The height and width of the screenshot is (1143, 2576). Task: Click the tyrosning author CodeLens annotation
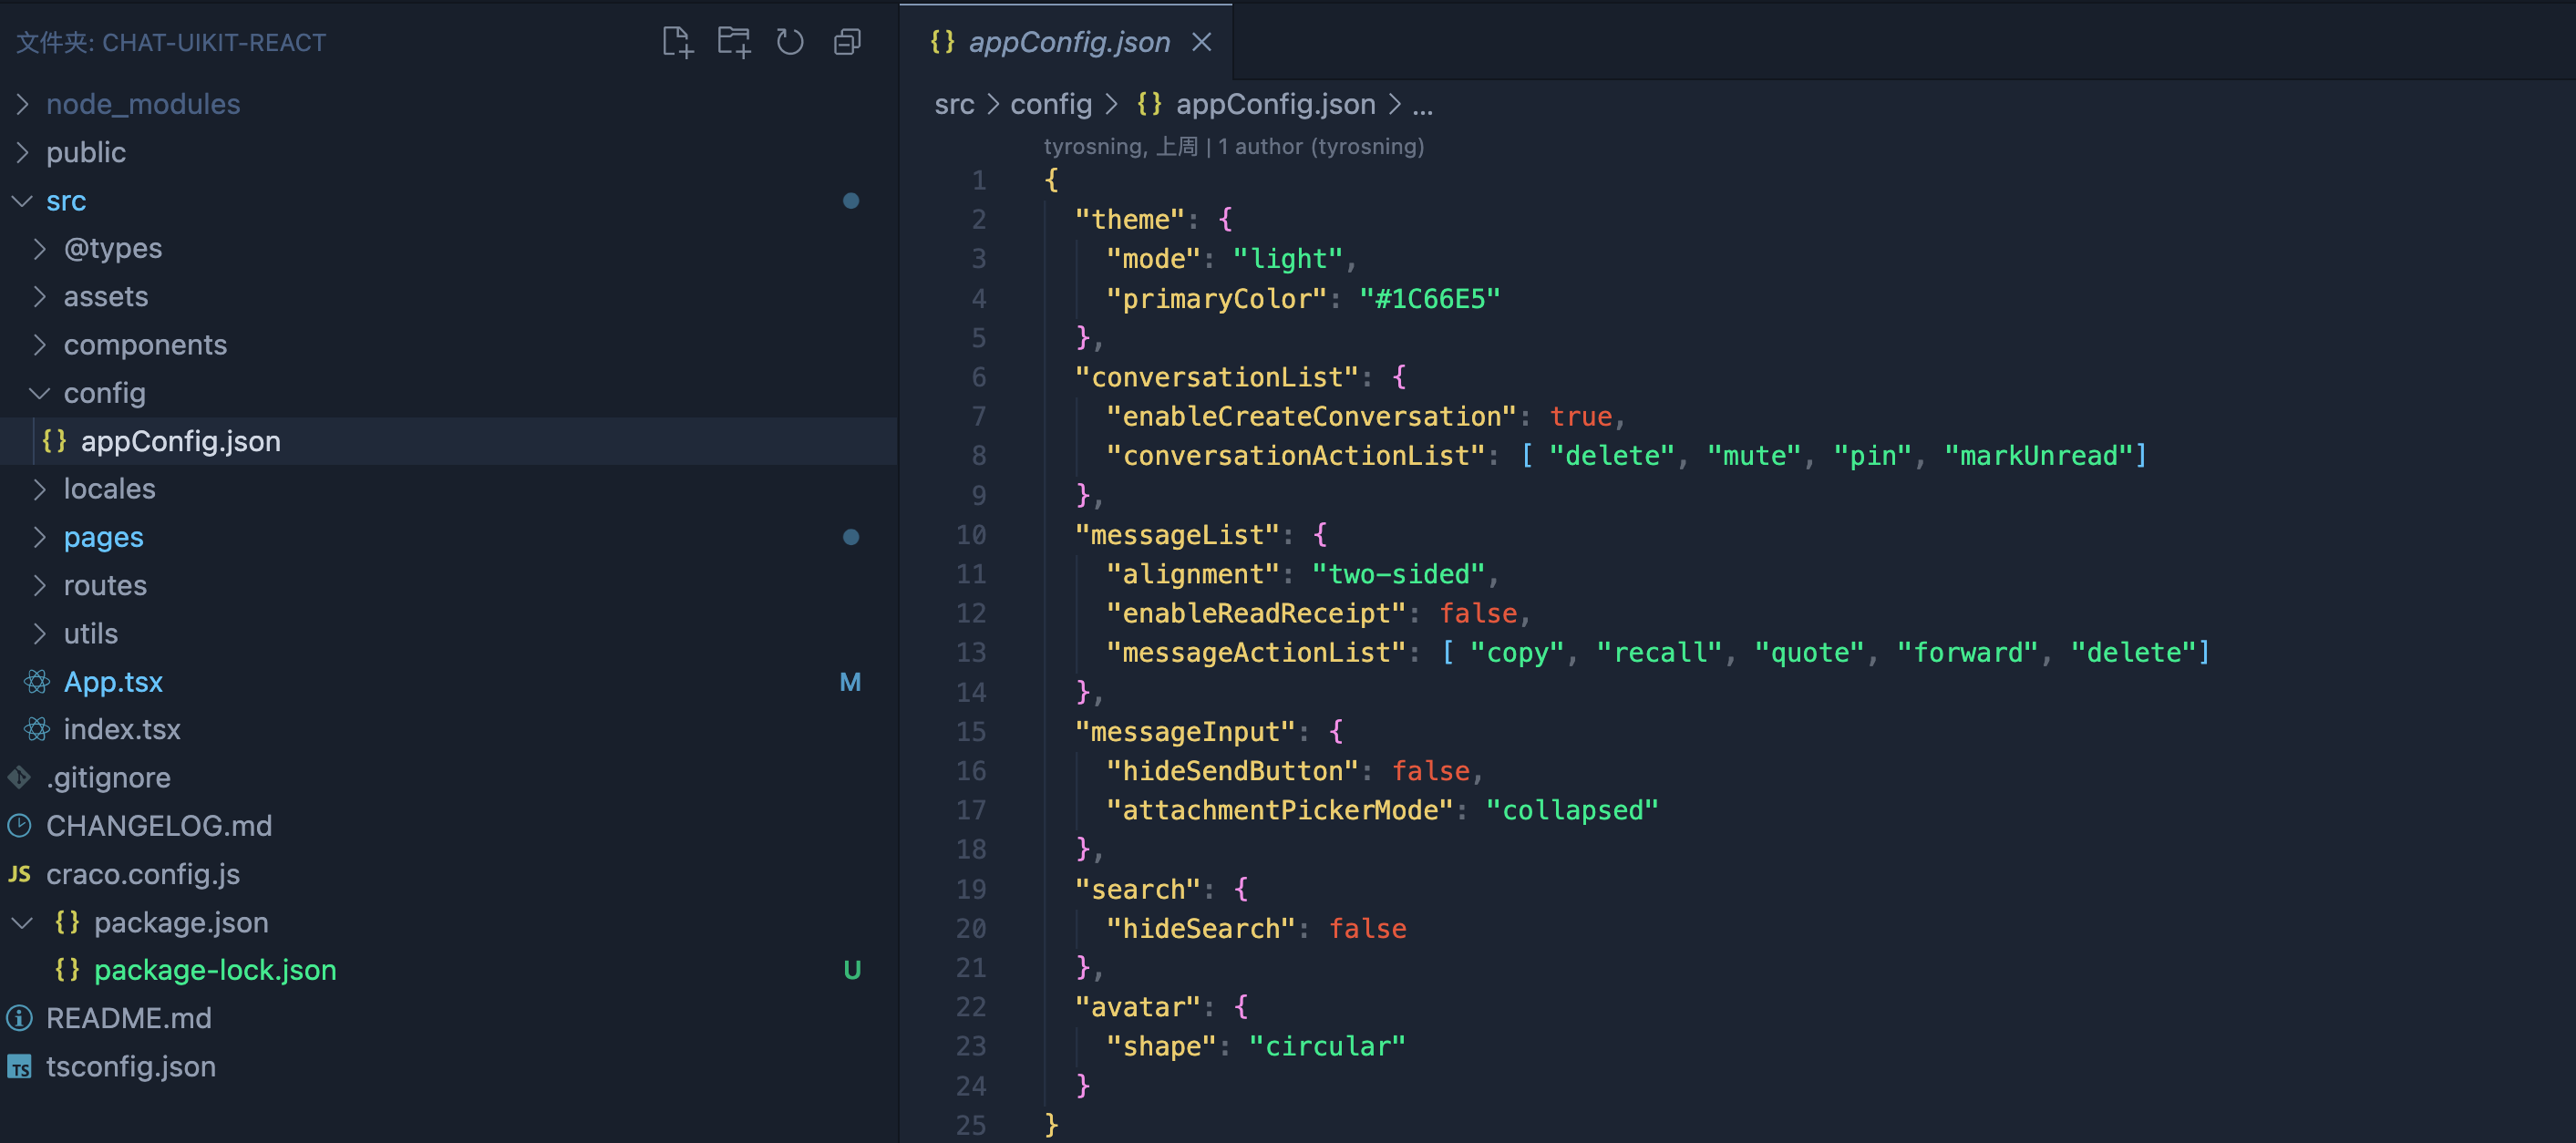click(x=1233, y=146)
